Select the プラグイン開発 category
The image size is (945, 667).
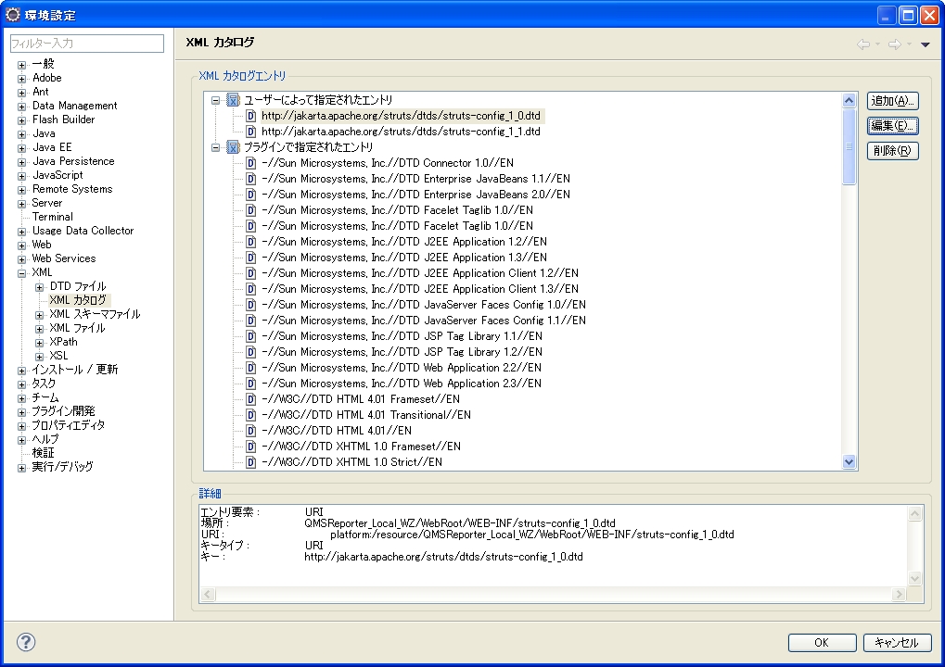tap(63, 411)
